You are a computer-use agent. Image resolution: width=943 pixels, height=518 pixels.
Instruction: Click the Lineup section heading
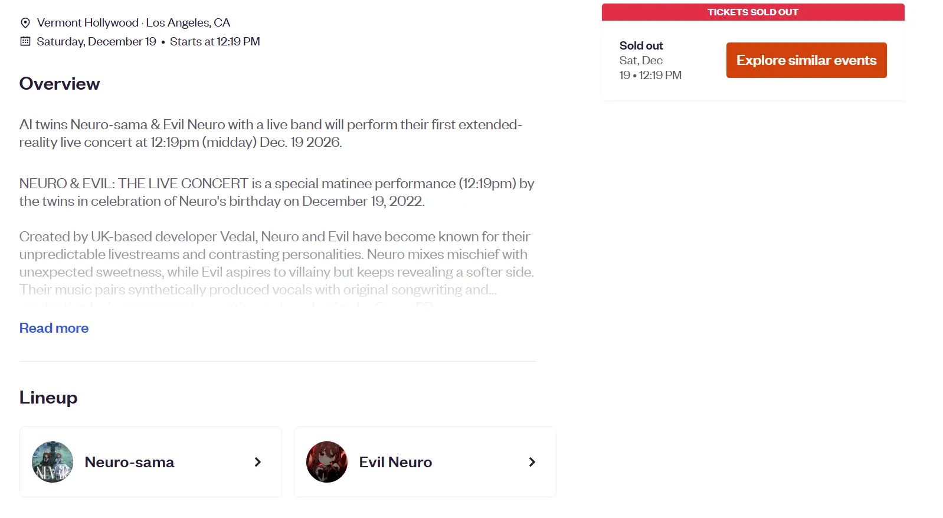click(48, 398)
